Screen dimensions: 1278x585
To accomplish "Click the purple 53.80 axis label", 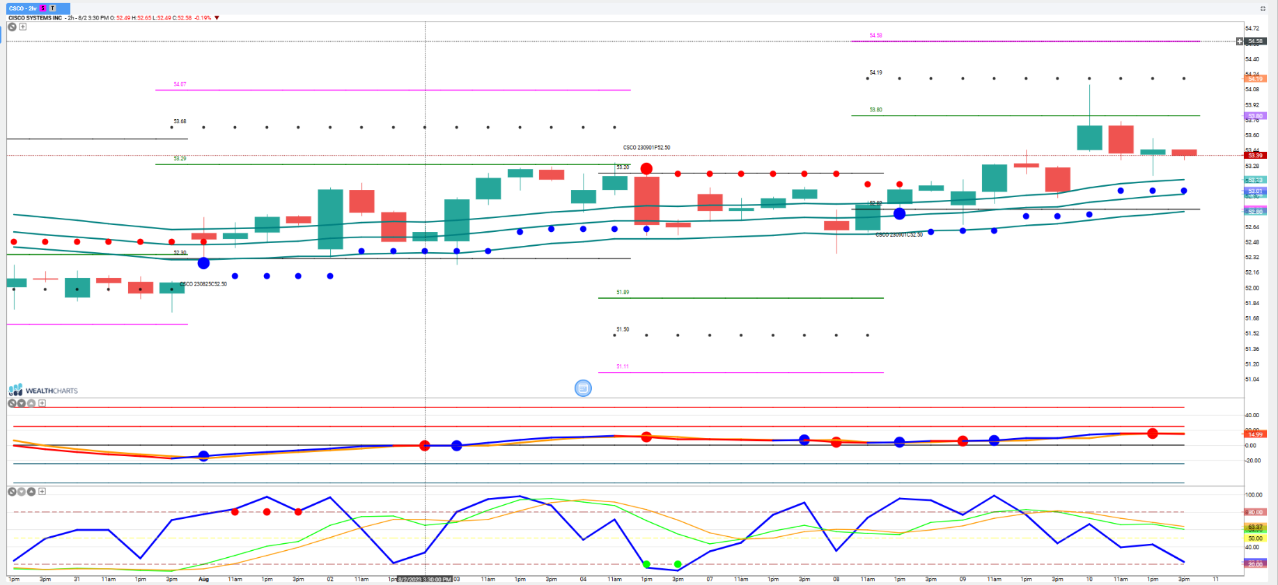I will pos(1254,116).
